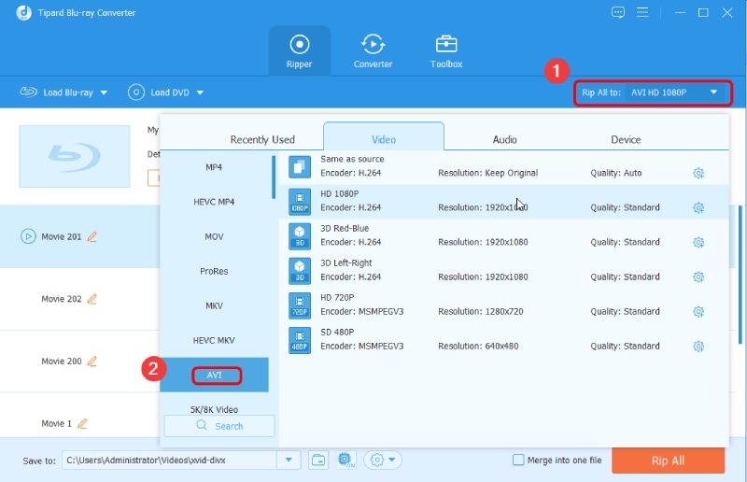Click the 3D Left-Right preset icon

tap(300, 271)
